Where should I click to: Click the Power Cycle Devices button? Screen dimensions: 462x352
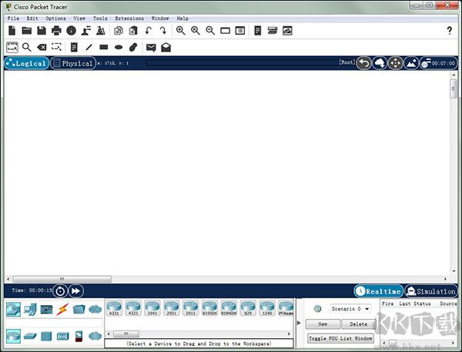(x=60, y=291)
